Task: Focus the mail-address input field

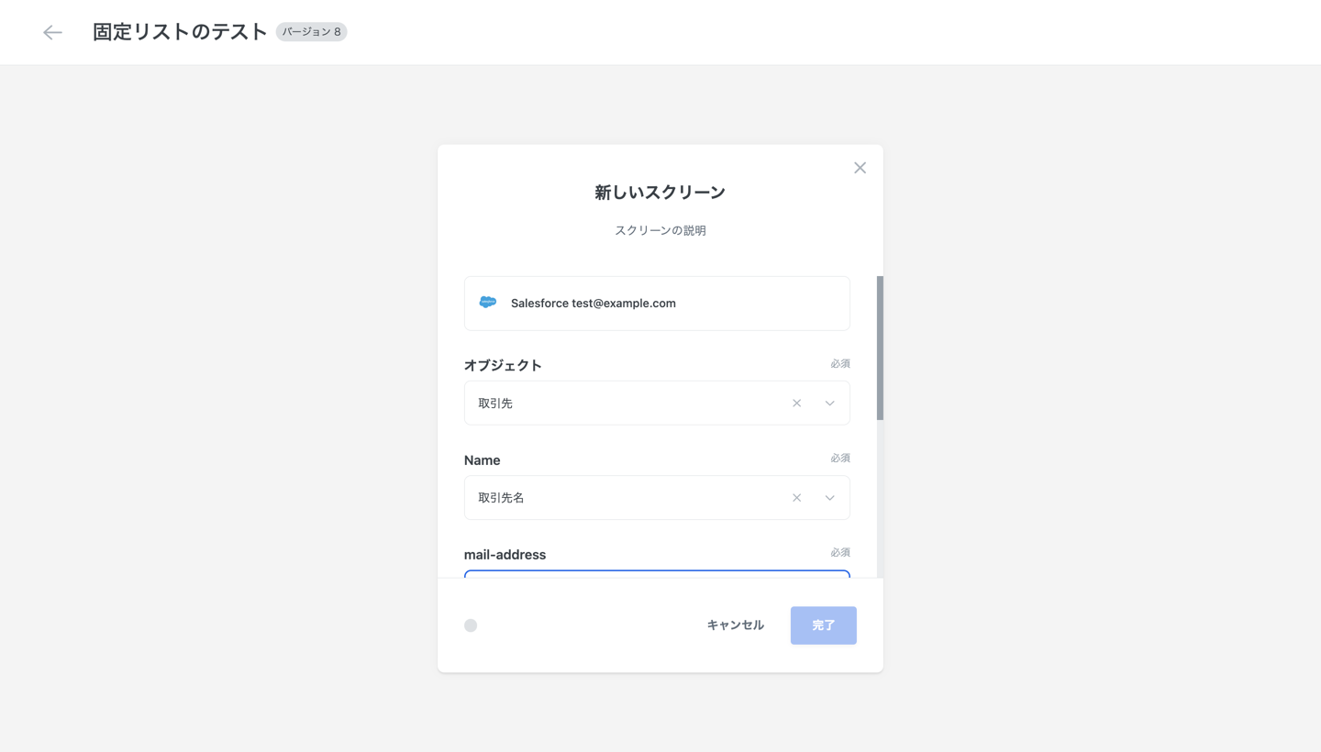Action: [x=657, y=574]
